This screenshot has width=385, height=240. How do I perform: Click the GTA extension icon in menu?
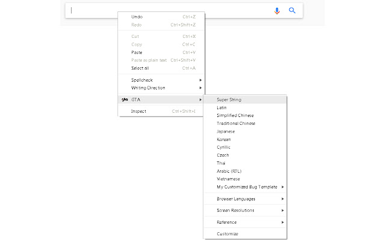point(125,100)
